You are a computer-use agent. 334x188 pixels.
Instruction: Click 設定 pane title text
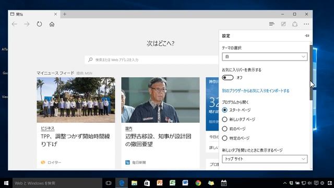(226, 36)
